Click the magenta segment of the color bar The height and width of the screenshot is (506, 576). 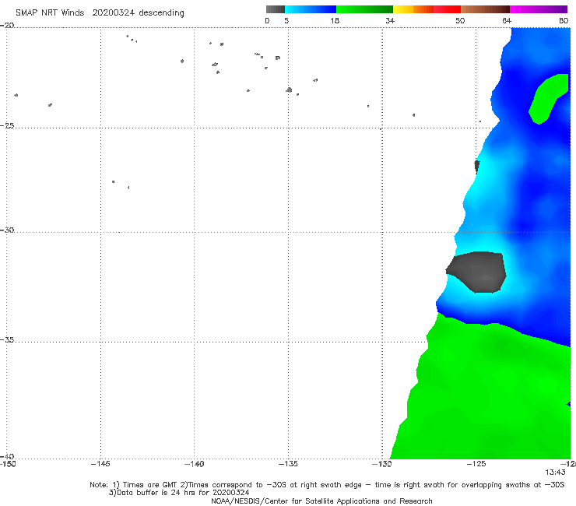(538, 9)
